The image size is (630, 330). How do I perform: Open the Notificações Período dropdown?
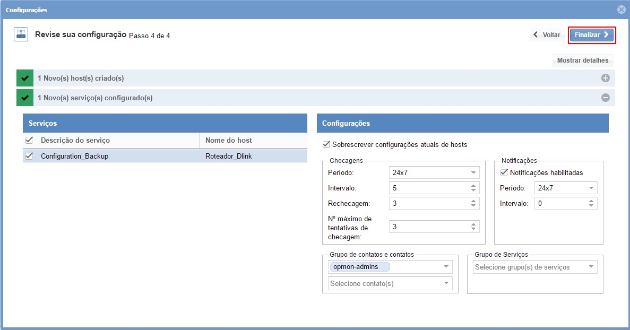[591, 188]
